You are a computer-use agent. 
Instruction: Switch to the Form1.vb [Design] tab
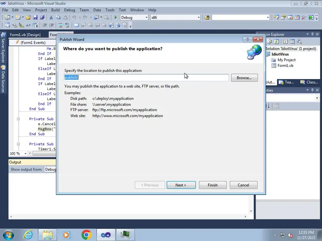tap(25, 35)
